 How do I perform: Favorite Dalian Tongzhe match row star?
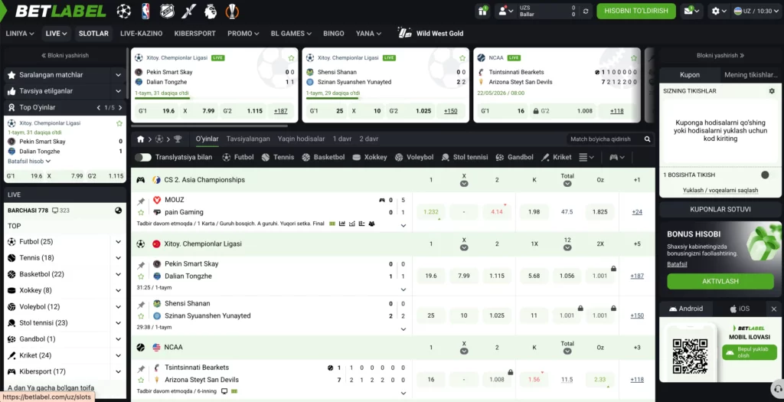pos(141,276)
